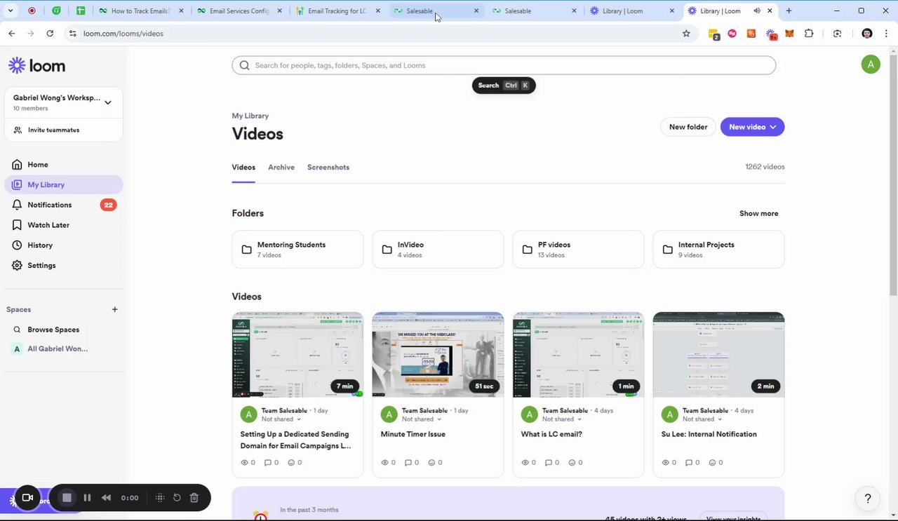Image resolution: width=898 pixels, height=521 pixels.
Task: Add a new Space with plus icon
Action: [x=114, y=309]
